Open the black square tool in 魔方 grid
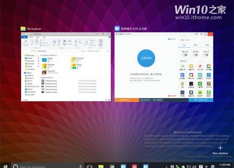Screen dimensions: 234x168 point(191,84)
